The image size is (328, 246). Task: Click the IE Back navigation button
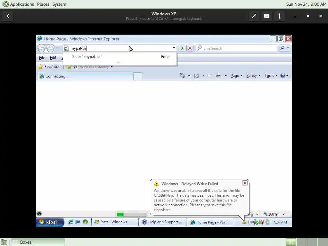pyautogui.click(x=41, y=48)
